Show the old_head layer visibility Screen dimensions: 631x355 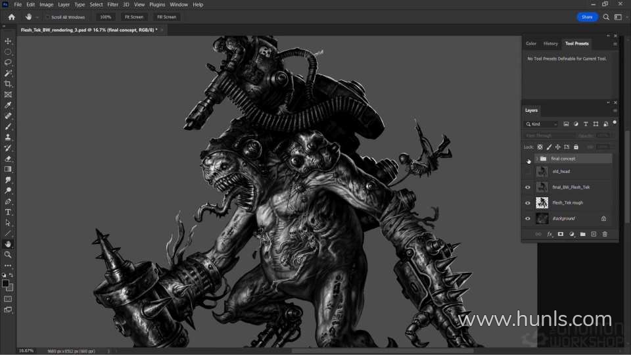pos(527,172)
